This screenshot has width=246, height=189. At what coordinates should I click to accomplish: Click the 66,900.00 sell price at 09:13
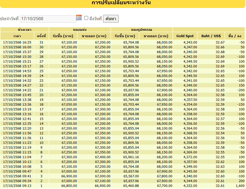click(103, 186)
